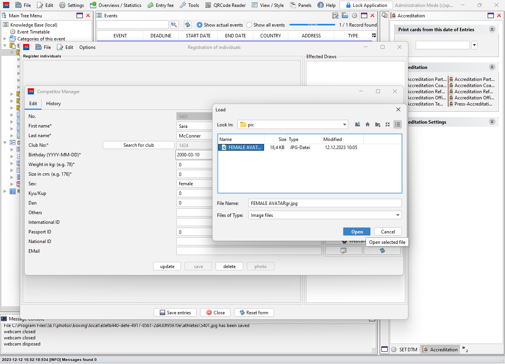This screenshot has width=505, height=364.
Task: Open the QRCode Reader toolbar item
Action: tap(225, 5)
